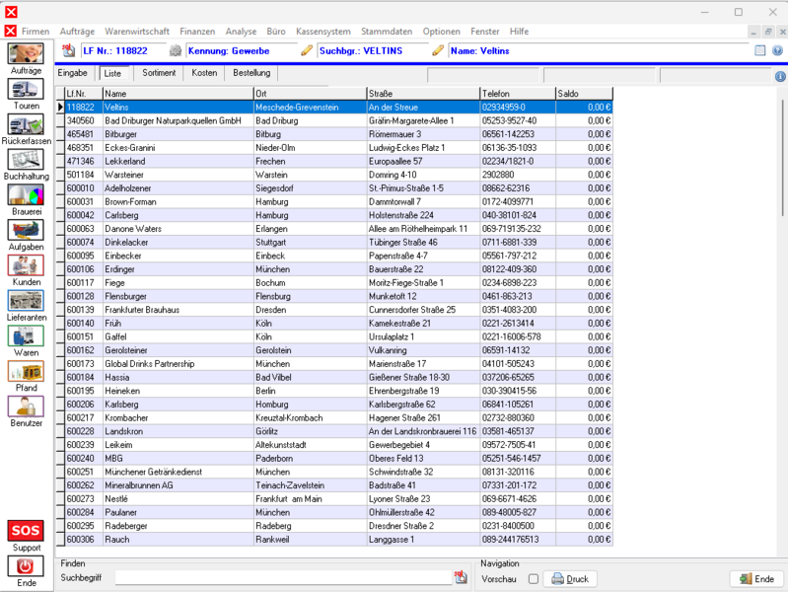Screen dimensions: 788x592
Task: Open the Touren truck icon
Action: pos(25,89)
